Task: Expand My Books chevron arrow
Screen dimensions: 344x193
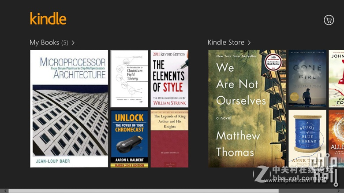Action: 73,42
